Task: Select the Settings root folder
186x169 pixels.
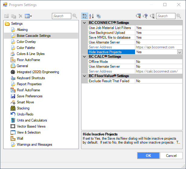Action: click(x=17, y=24)
